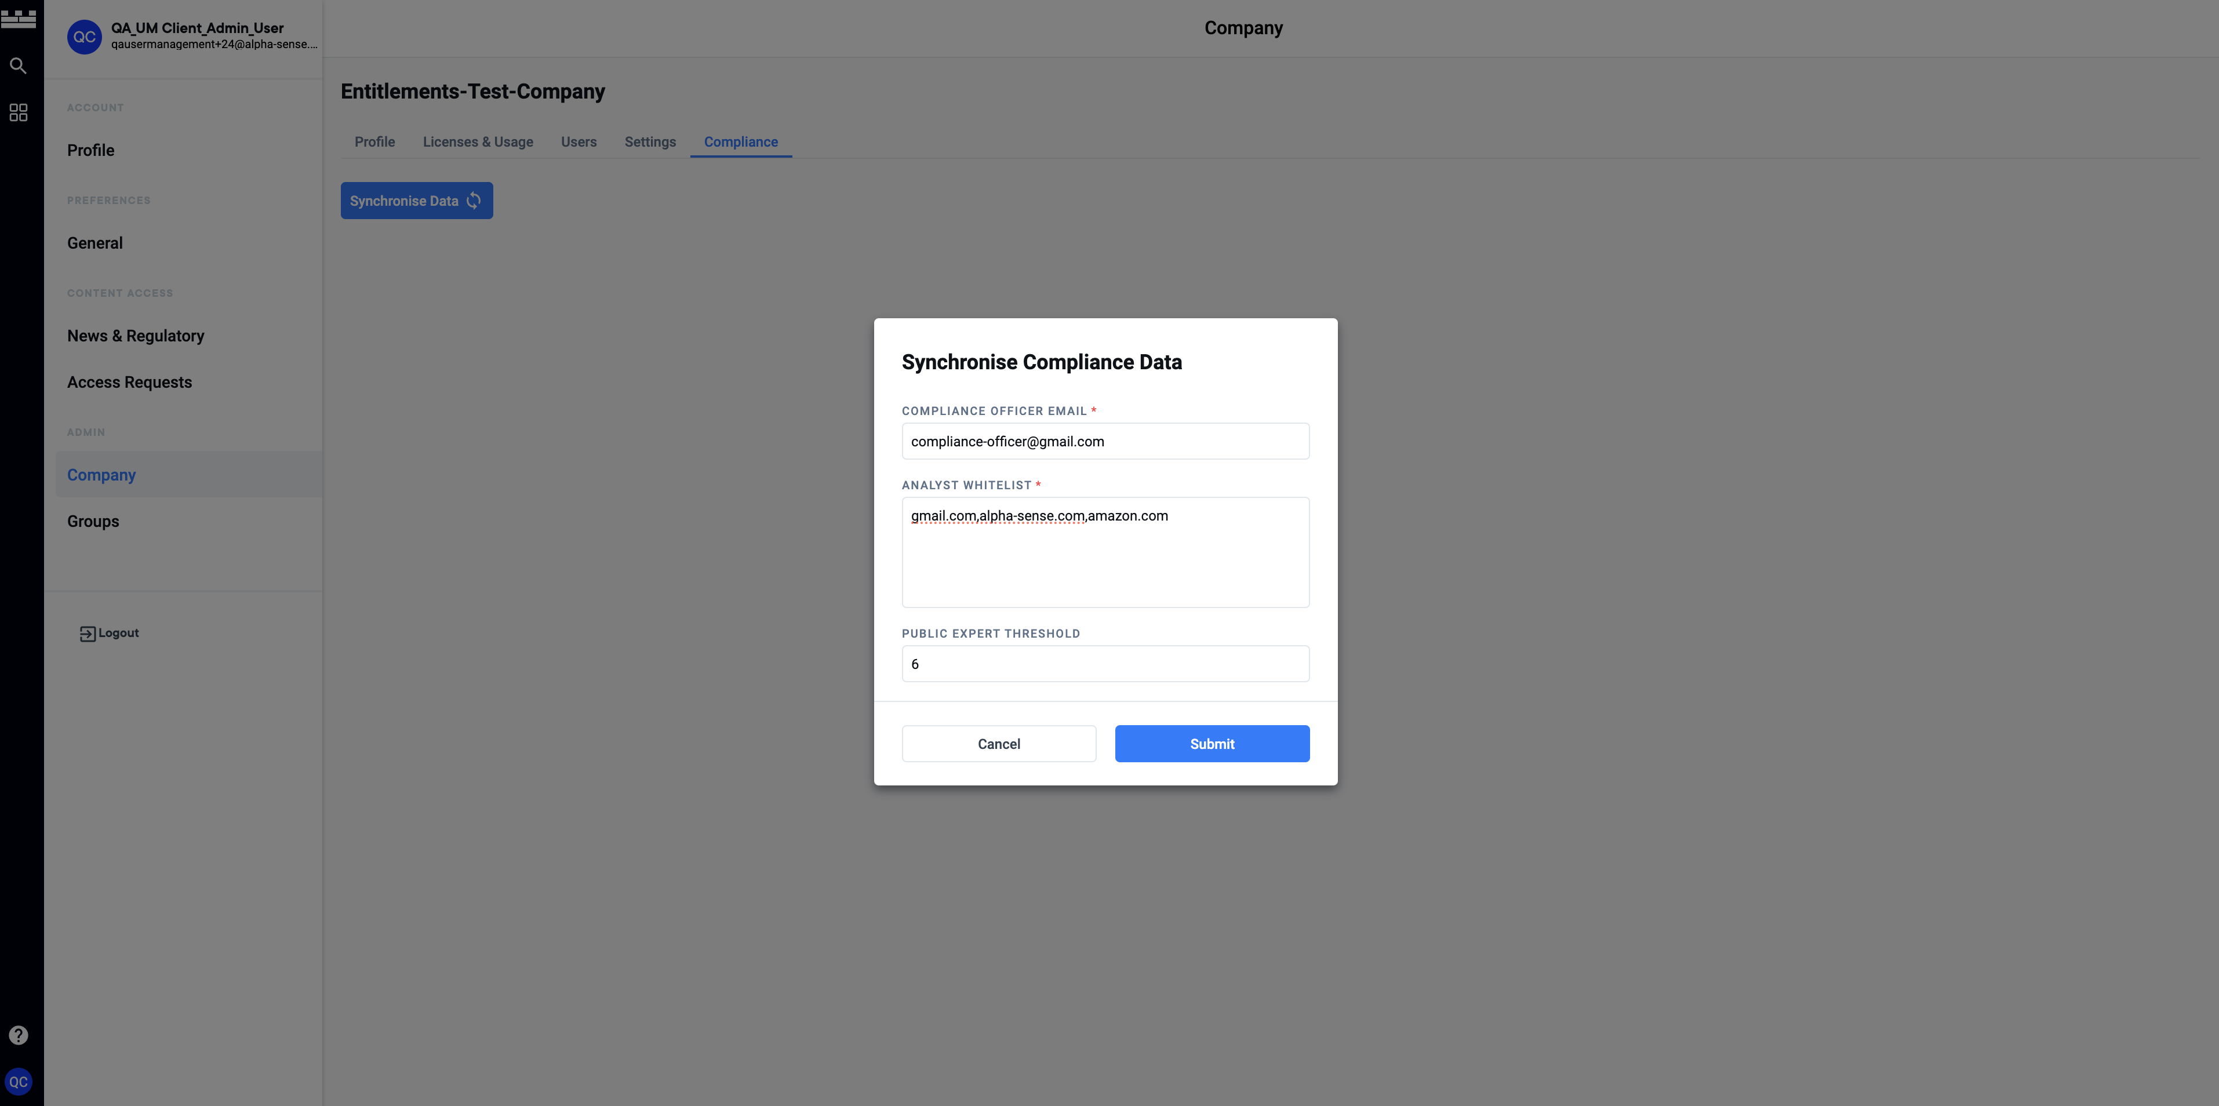Click the QA_UM Client_Admin_User name
The image size is (2219, 1106).
197,28
